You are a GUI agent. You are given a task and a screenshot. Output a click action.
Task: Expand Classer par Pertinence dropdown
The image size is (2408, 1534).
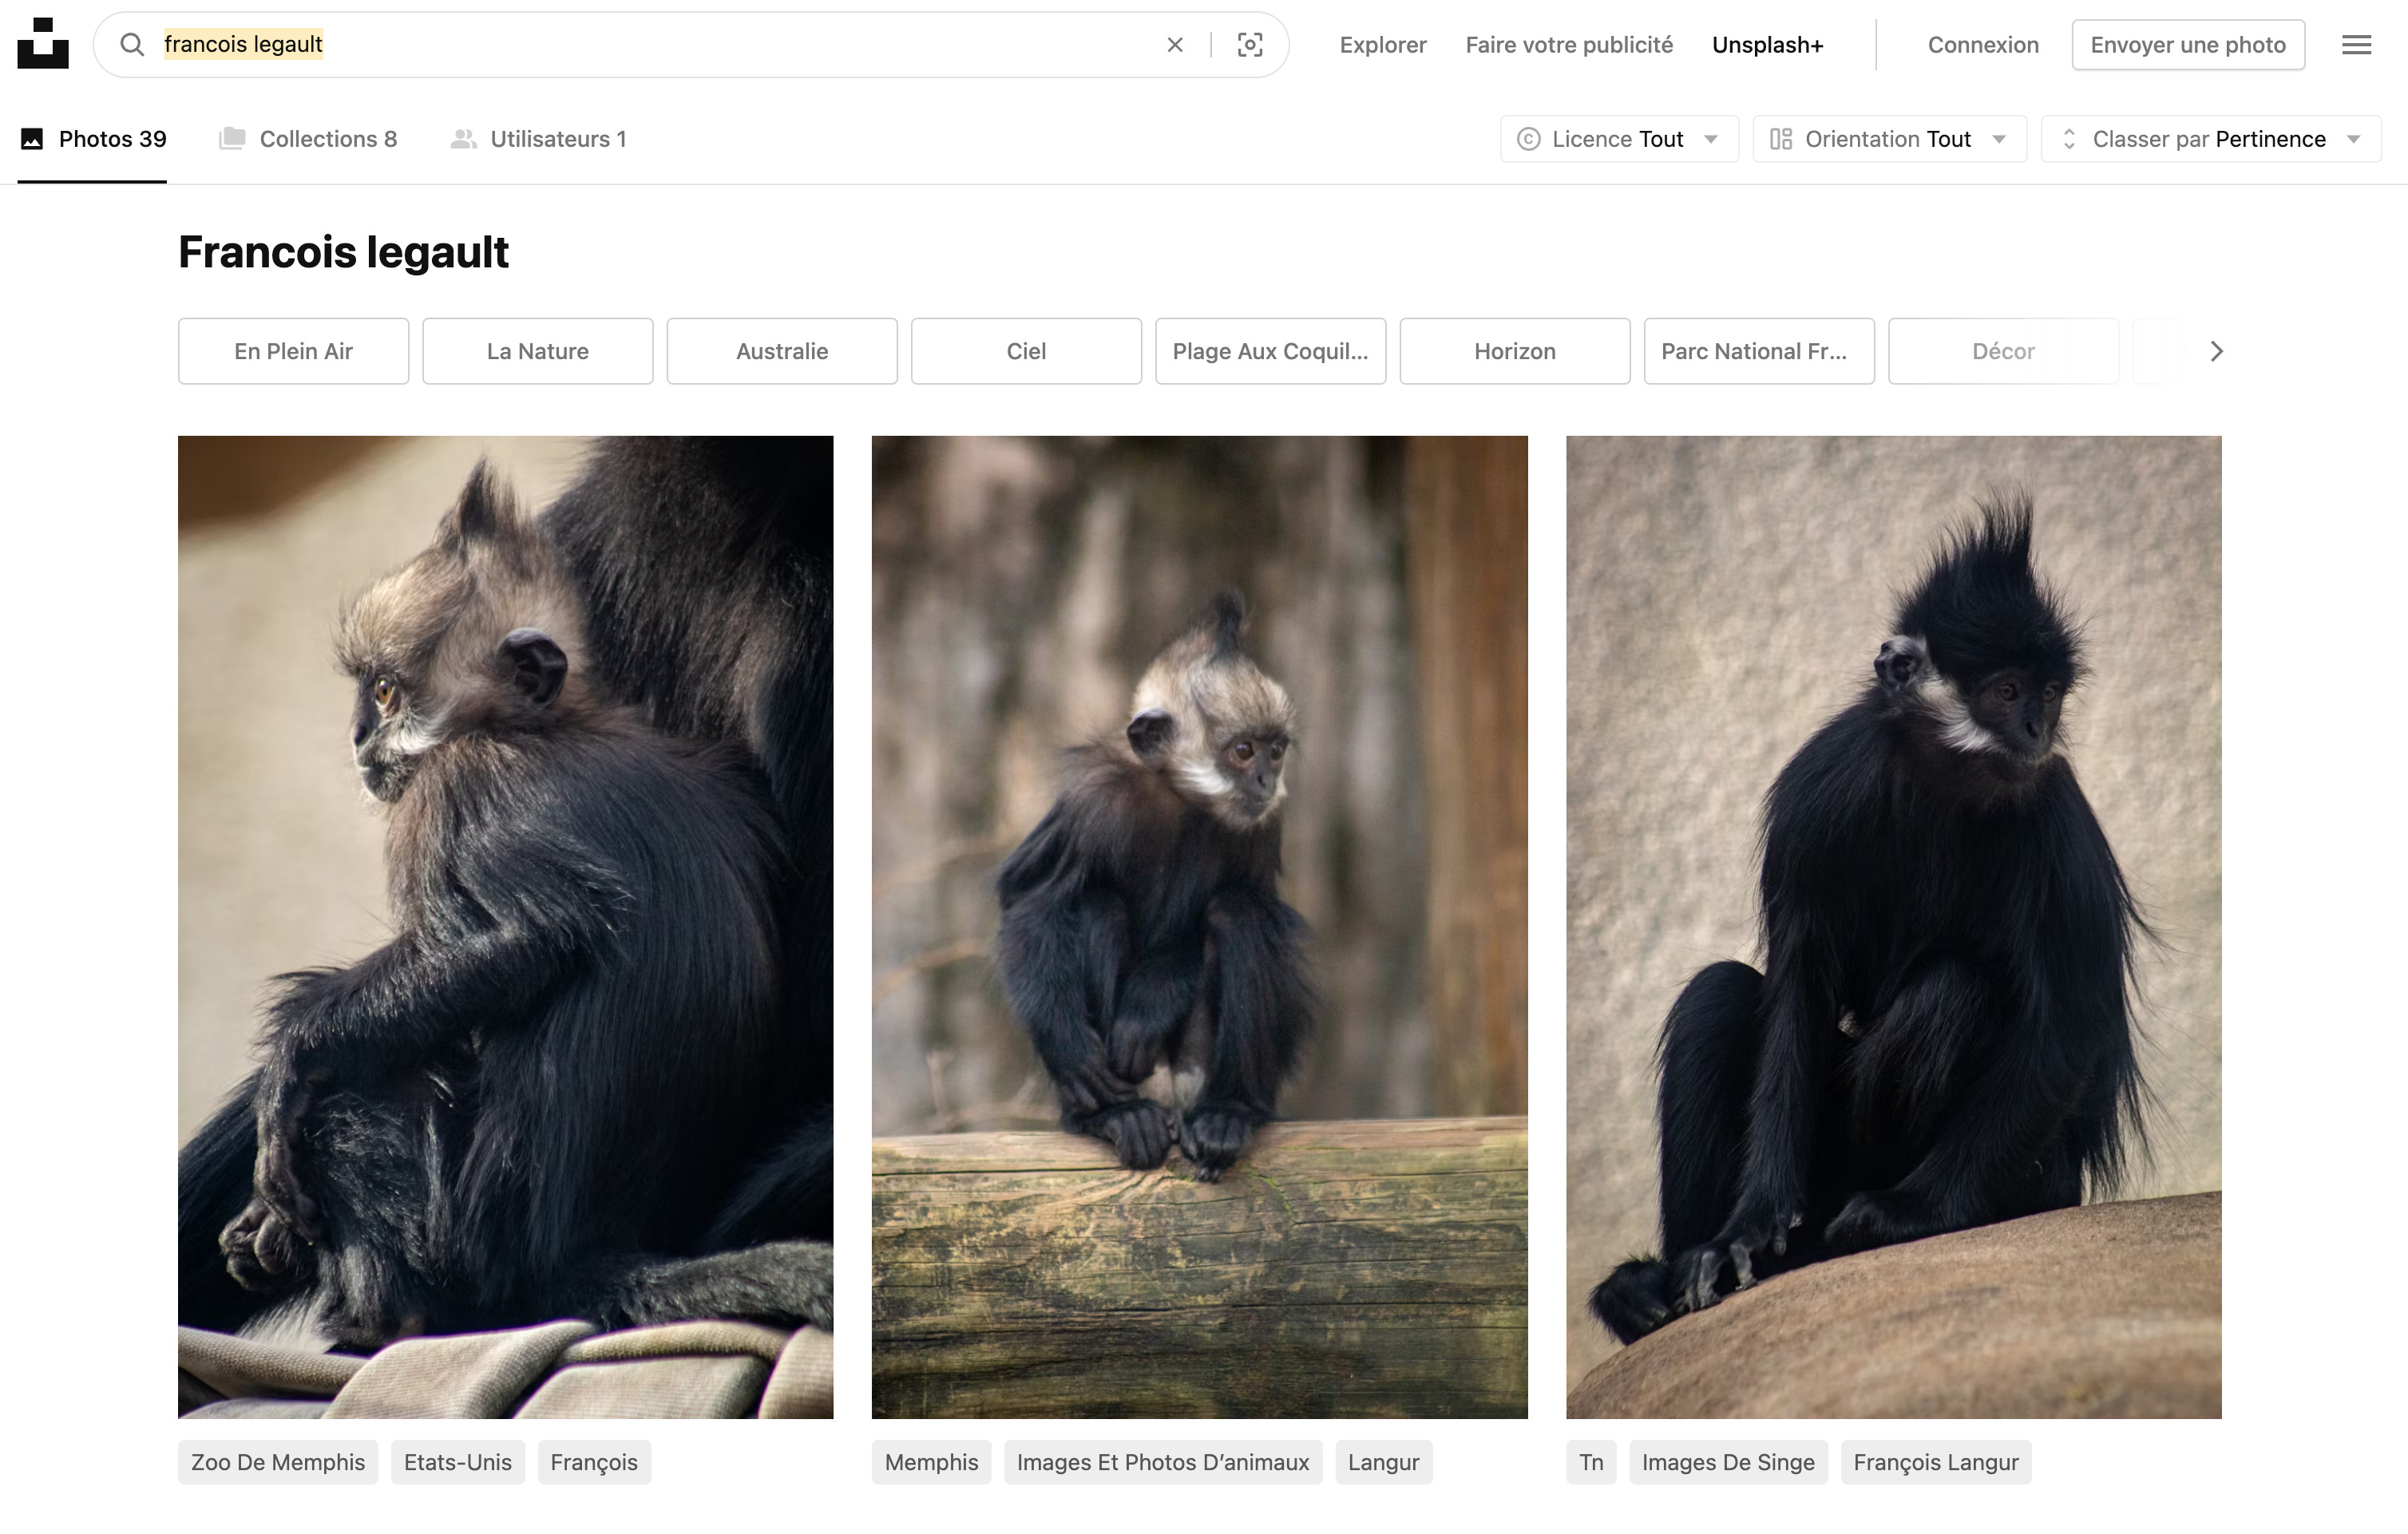(2211, 139)
